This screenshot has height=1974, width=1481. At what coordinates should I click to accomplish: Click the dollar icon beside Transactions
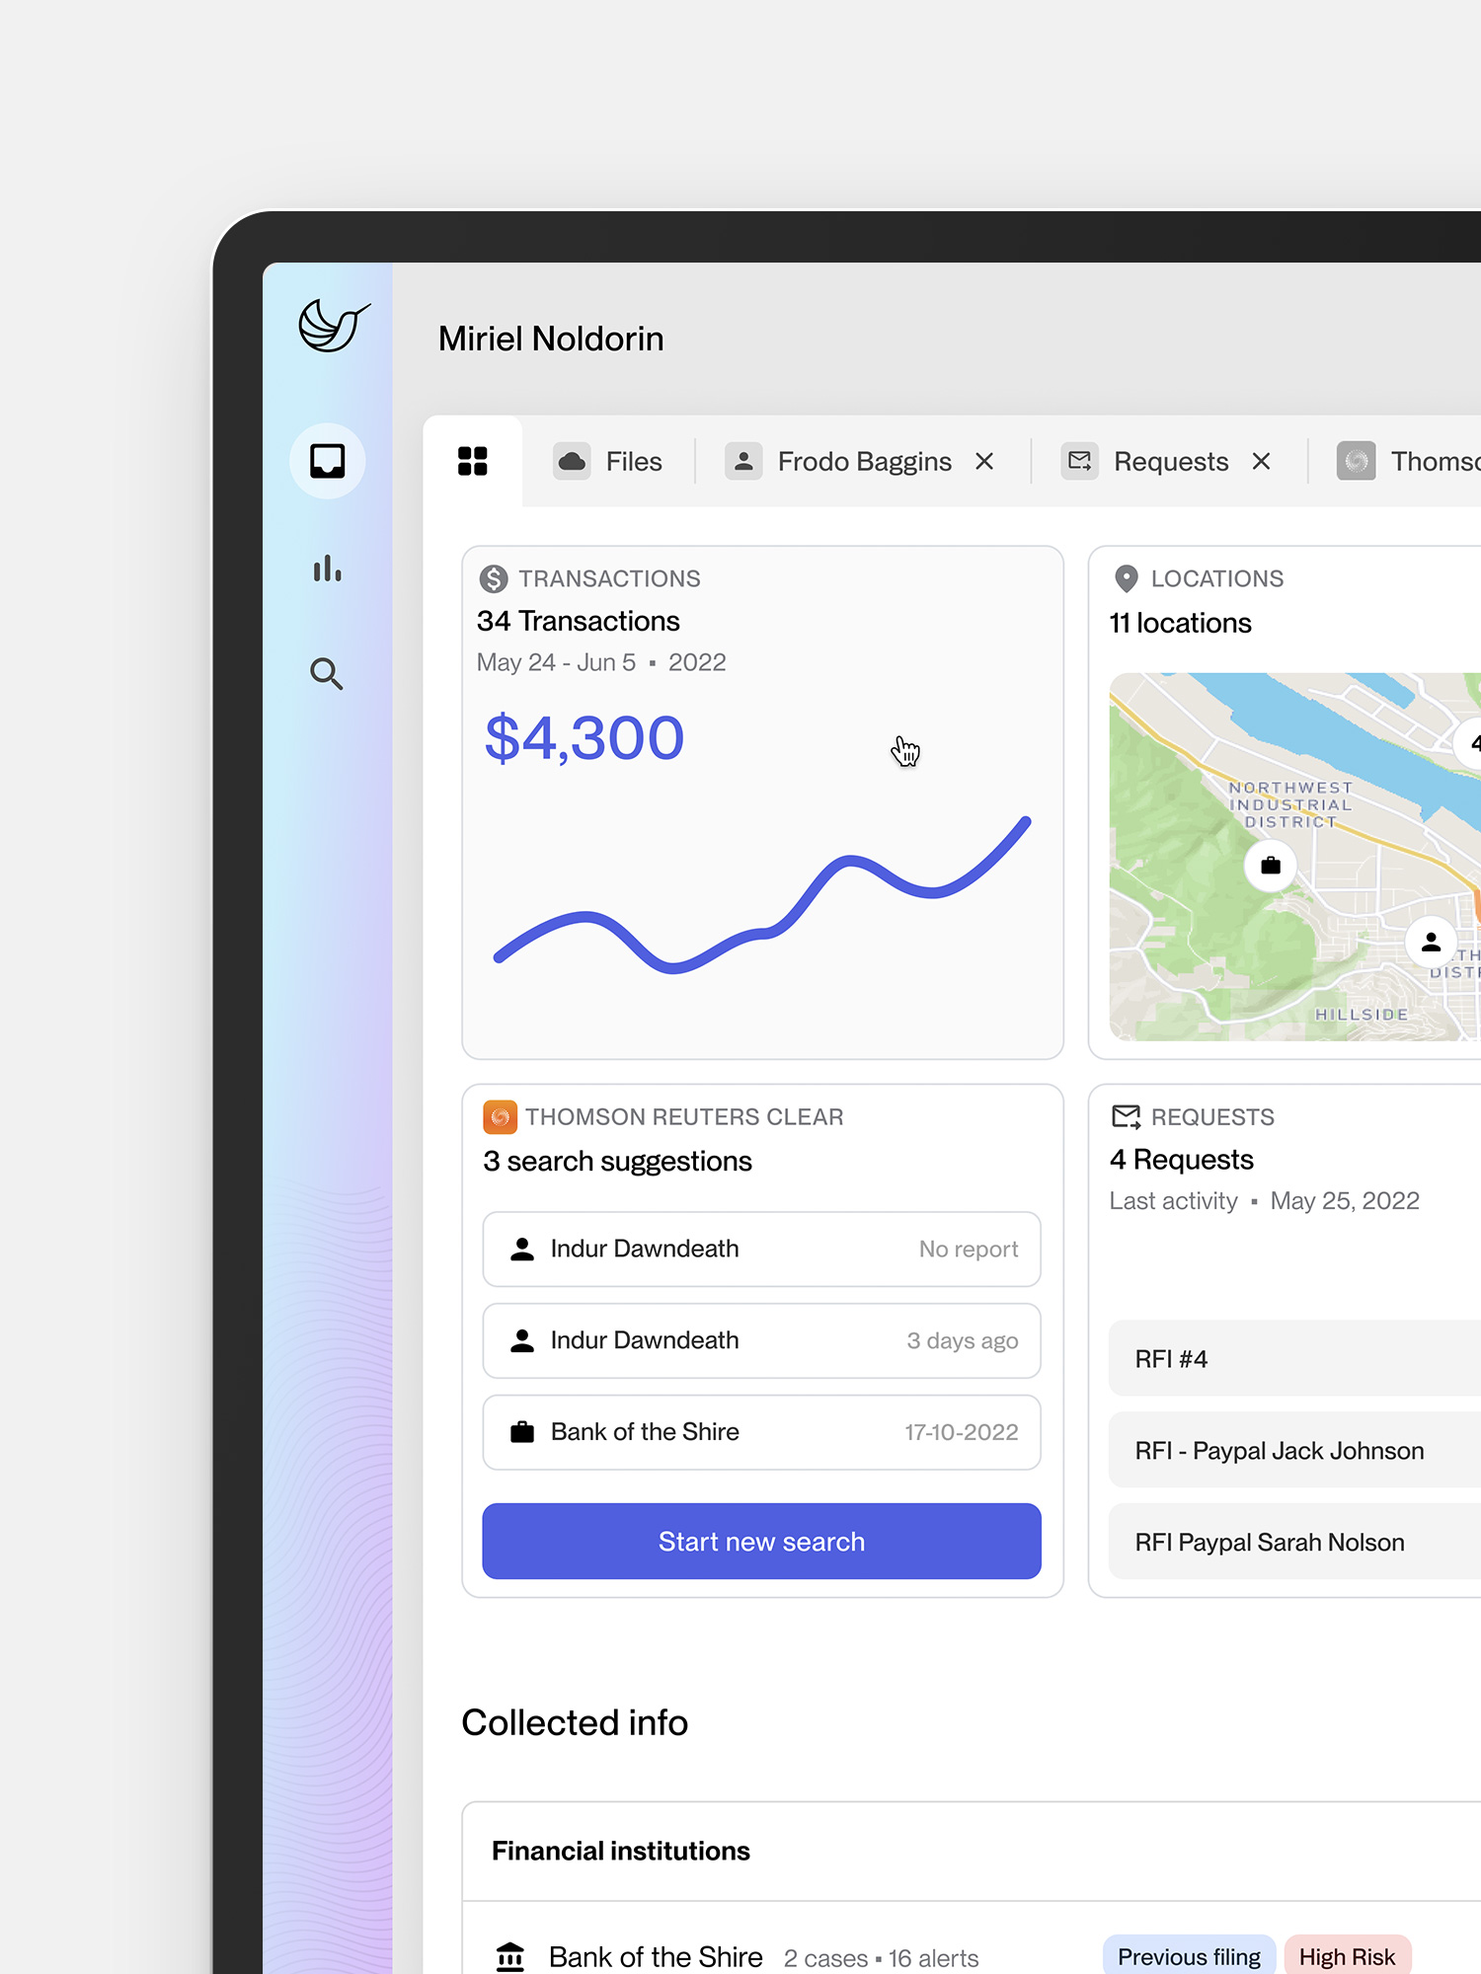pos(494,578)
